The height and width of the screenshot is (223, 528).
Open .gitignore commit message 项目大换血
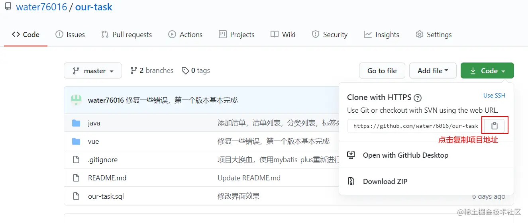(278, 160)
